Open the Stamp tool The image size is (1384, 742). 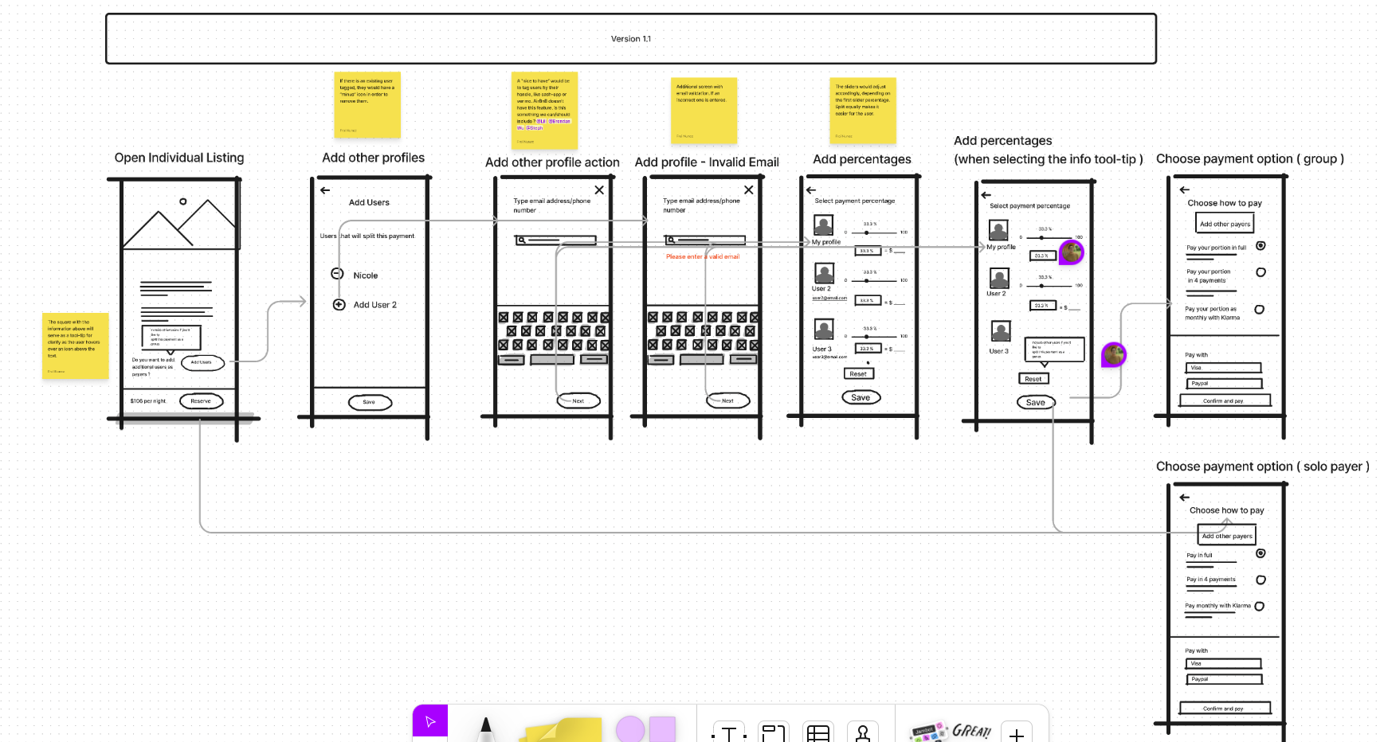pos(863,732)
